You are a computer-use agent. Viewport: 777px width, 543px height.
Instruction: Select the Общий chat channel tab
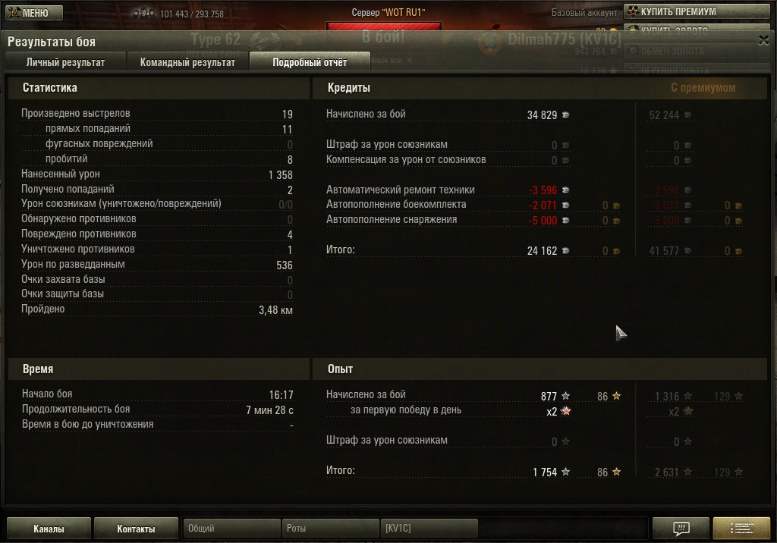231,528
